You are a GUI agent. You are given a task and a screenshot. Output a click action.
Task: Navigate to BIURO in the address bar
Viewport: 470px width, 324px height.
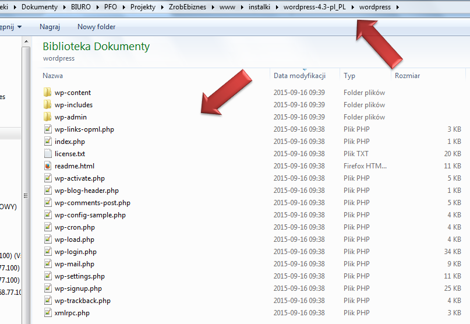point(80,7)
